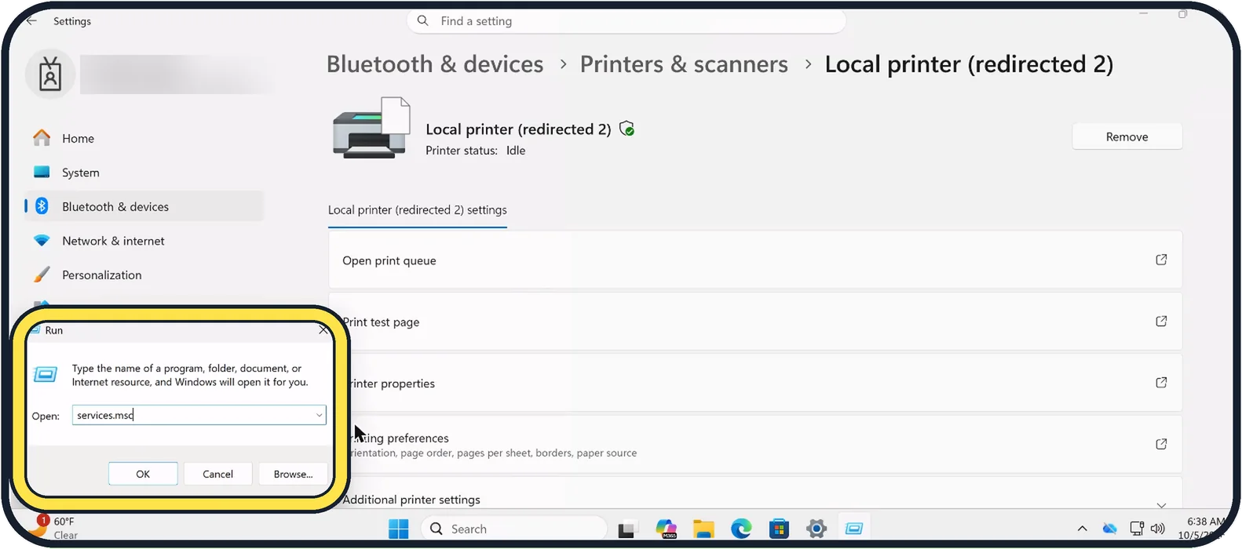
Task: Click the Run app icon on taskbar
Action: click(x=854, y=529)
